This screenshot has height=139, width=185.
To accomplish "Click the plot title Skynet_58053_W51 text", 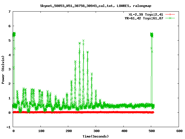I will click(96, 6).
